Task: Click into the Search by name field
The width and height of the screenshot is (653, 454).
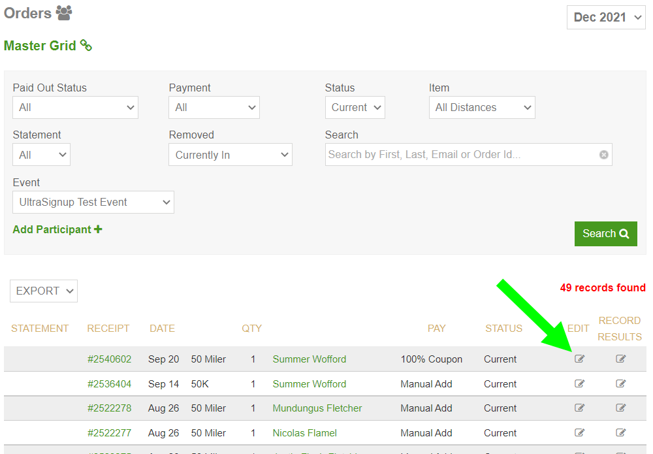Action: pos(460,155)
